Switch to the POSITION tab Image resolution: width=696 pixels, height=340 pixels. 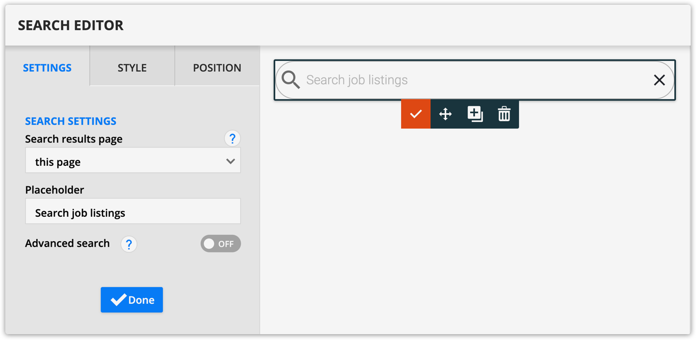click(217, 67)
